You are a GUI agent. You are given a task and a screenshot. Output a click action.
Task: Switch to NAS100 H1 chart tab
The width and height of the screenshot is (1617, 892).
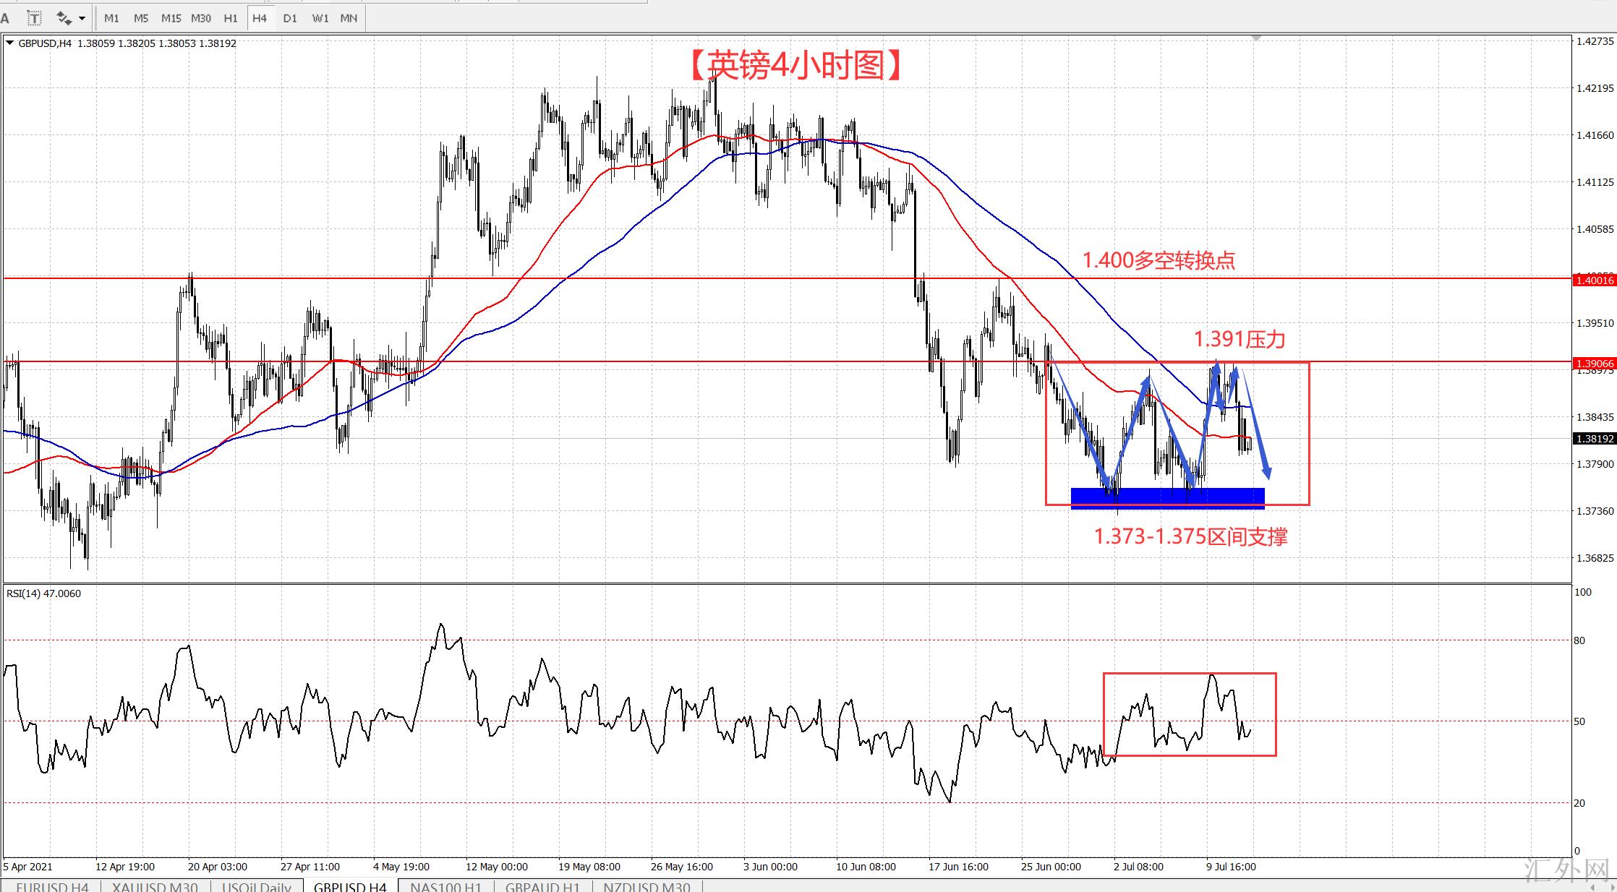[x=445, y=886]
